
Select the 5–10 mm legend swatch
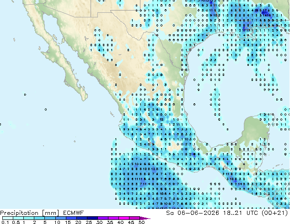pos(50,218)
